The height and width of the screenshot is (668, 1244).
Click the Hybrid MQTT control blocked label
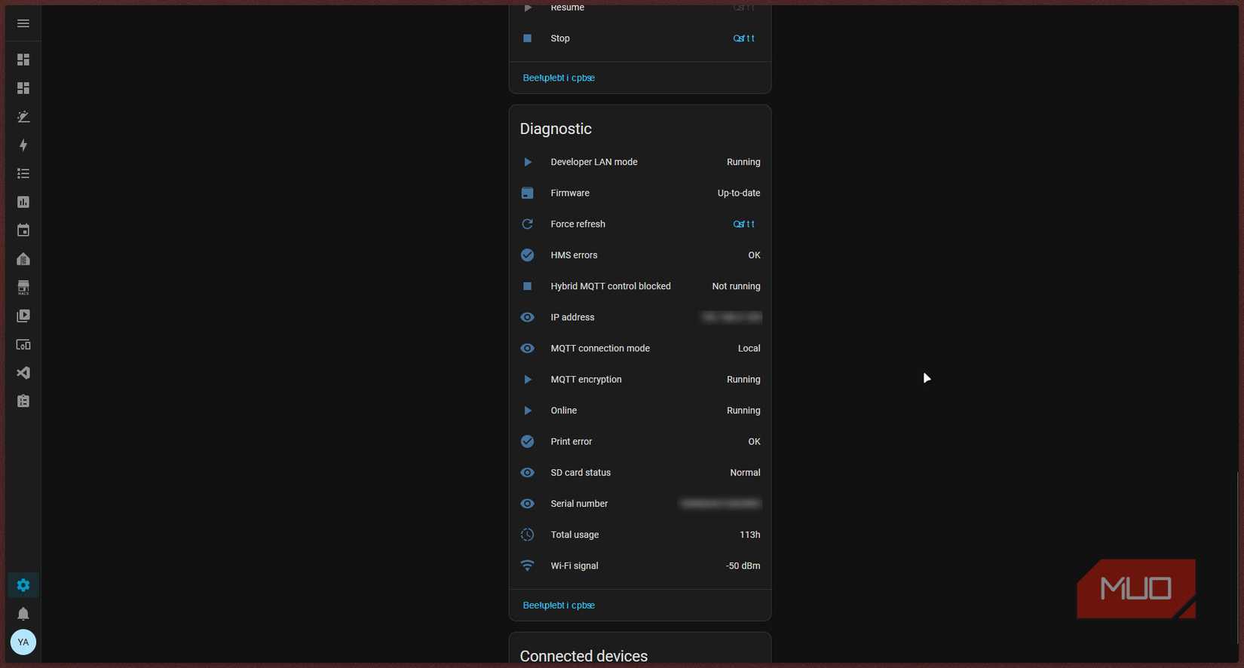(611, 286)
